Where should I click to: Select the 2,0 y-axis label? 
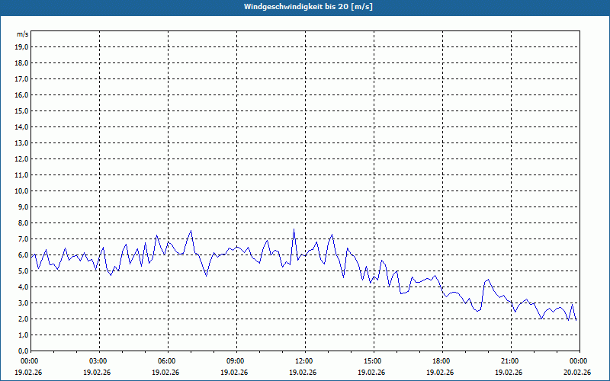(21, 319)
